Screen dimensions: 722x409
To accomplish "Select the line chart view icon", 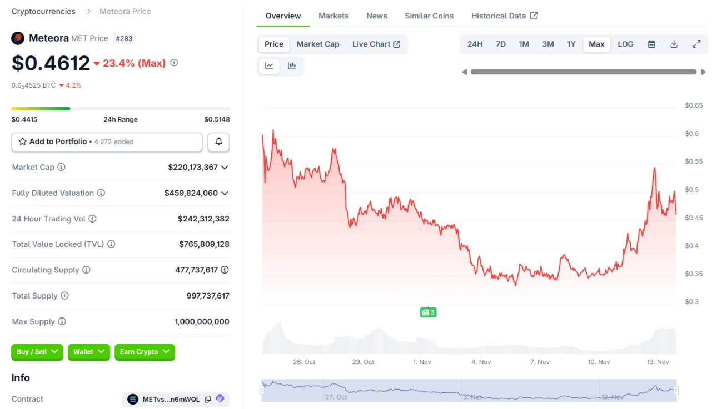I will [270, 66].
